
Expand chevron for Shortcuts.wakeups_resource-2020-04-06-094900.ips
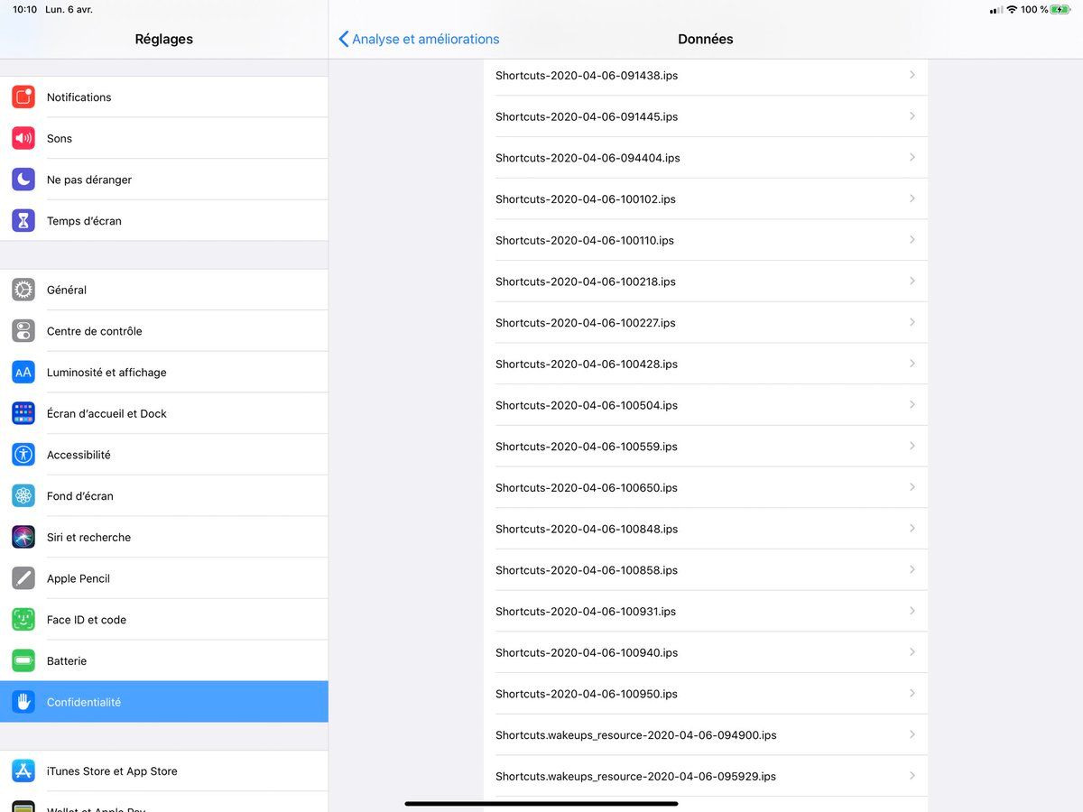click(x=912, y=734)
